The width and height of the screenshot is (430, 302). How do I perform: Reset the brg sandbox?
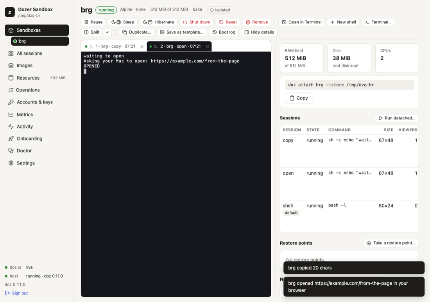pos(228,22)
